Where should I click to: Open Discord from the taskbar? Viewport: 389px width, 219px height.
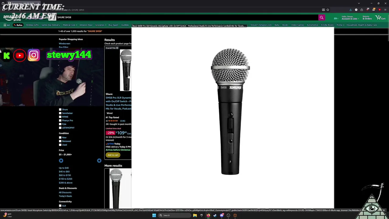click(x=222, y=215)
